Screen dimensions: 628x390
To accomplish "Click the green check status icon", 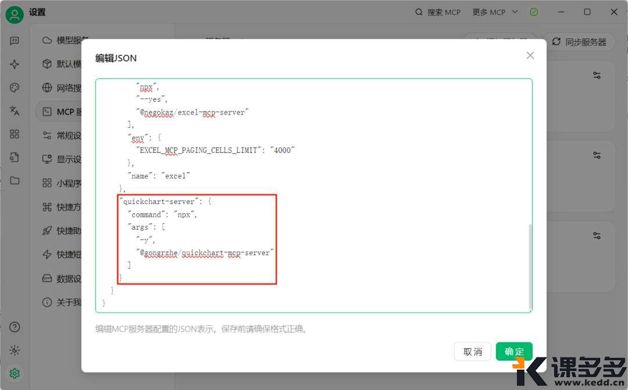I will click(534, 12).
